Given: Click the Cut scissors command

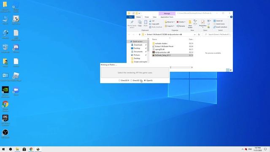Looking at the screenshot, I should (152, 21).
